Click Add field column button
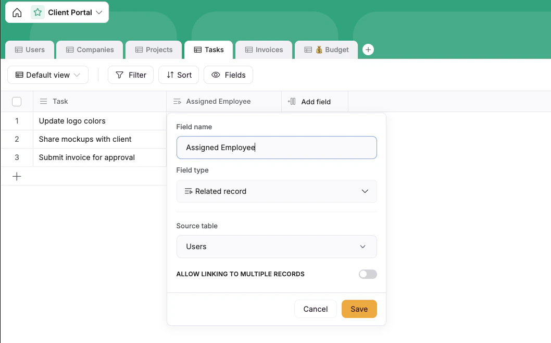The height and width of the screenshot is (343, 551). [315, 102]
